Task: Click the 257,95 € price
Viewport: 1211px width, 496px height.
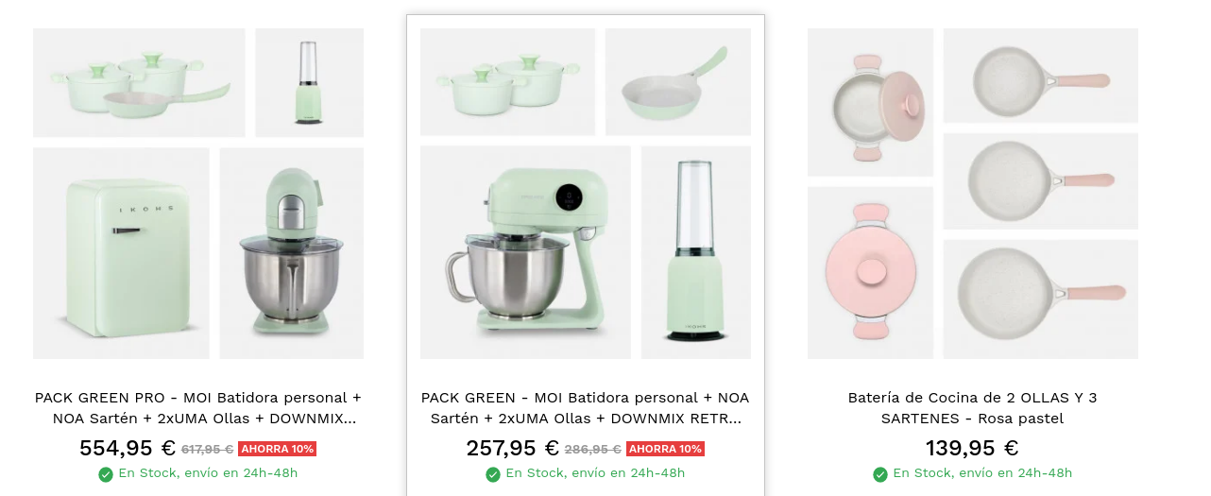Action: tap(513, 449)
